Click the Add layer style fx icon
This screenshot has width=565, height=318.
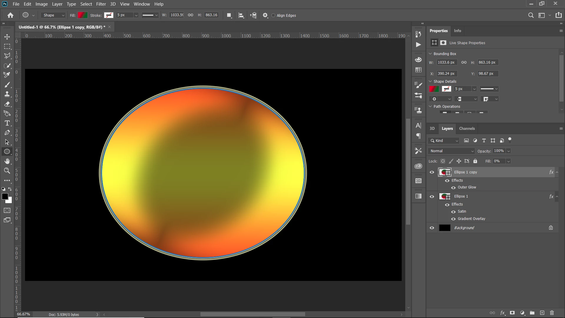click(x=503, y=313)
